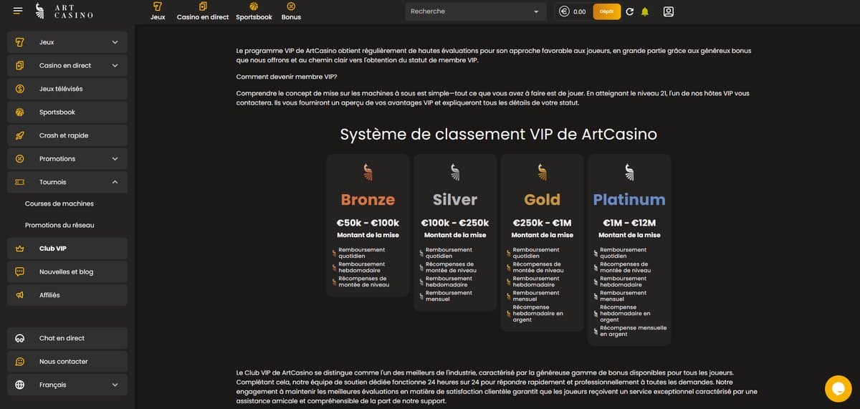Expand the Français language chevron

point(115,385)
